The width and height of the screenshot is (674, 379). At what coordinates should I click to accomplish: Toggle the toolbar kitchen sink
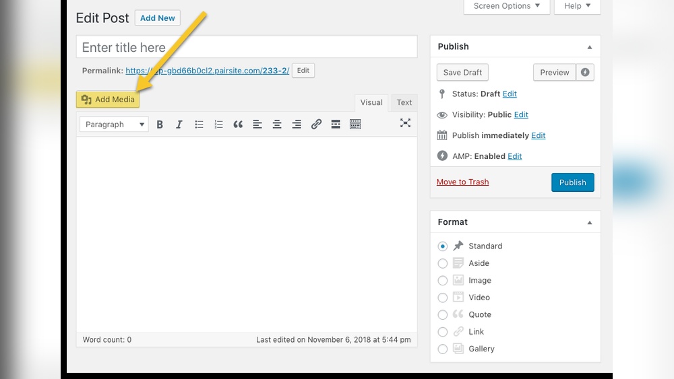pyautogui.click(x=355, y=125)
